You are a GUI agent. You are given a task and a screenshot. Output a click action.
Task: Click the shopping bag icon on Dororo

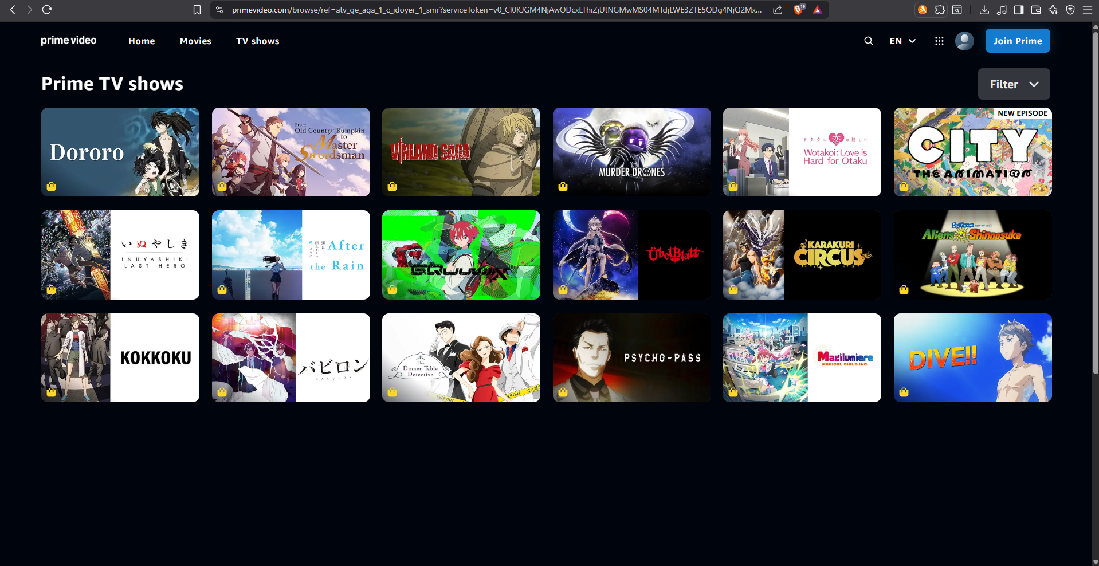52,186
